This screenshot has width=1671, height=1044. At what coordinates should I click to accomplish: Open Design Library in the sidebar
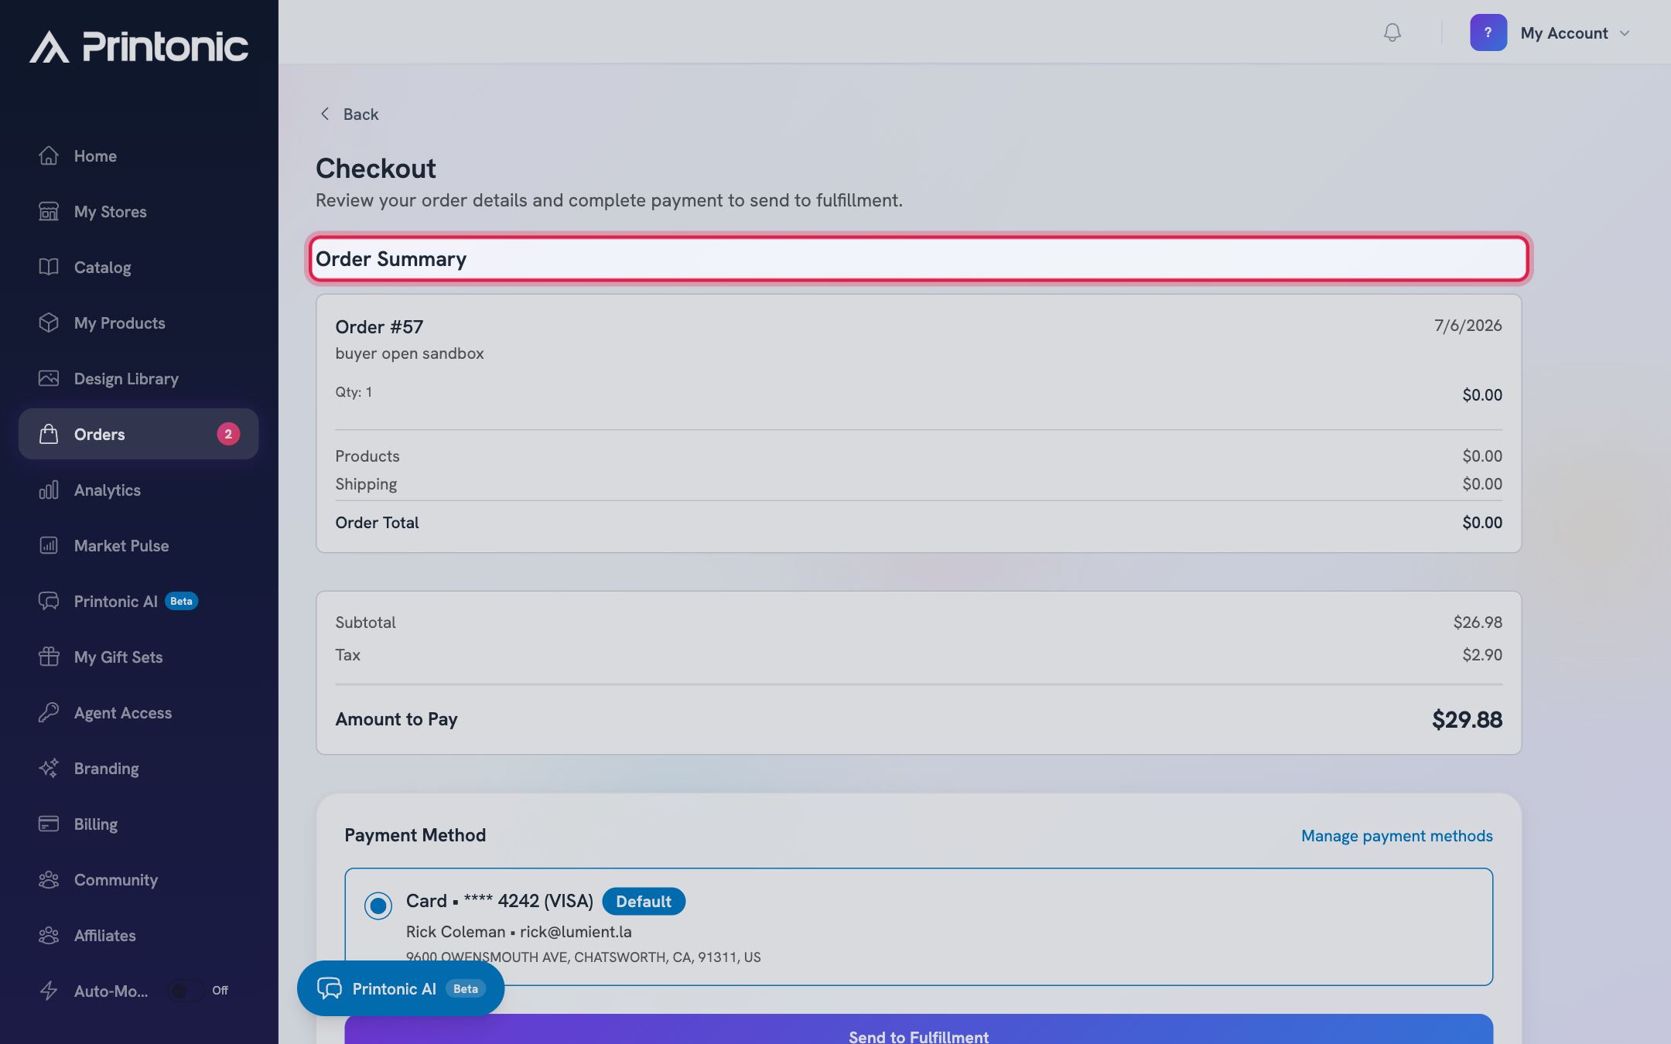click(138, 378)
